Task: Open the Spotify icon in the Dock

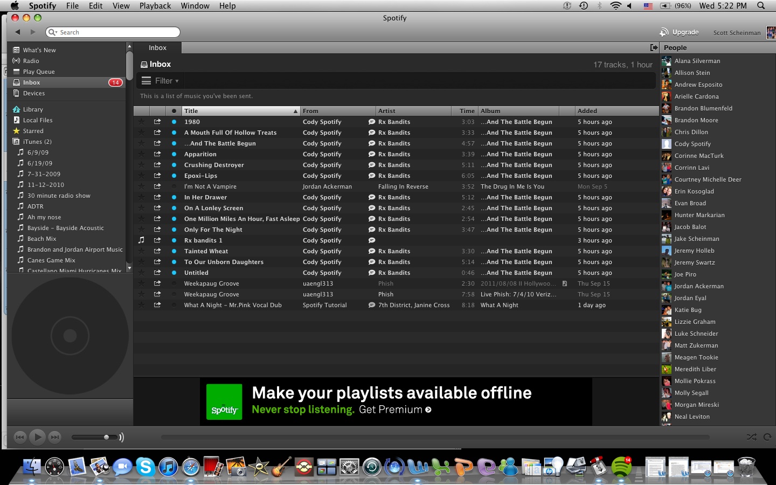Action: (x=621, y=467)
